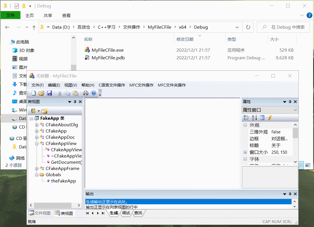This screenshot has height=227, width=314.
Task: Toggle categorized view in properties toolbar
Action: 246,118
